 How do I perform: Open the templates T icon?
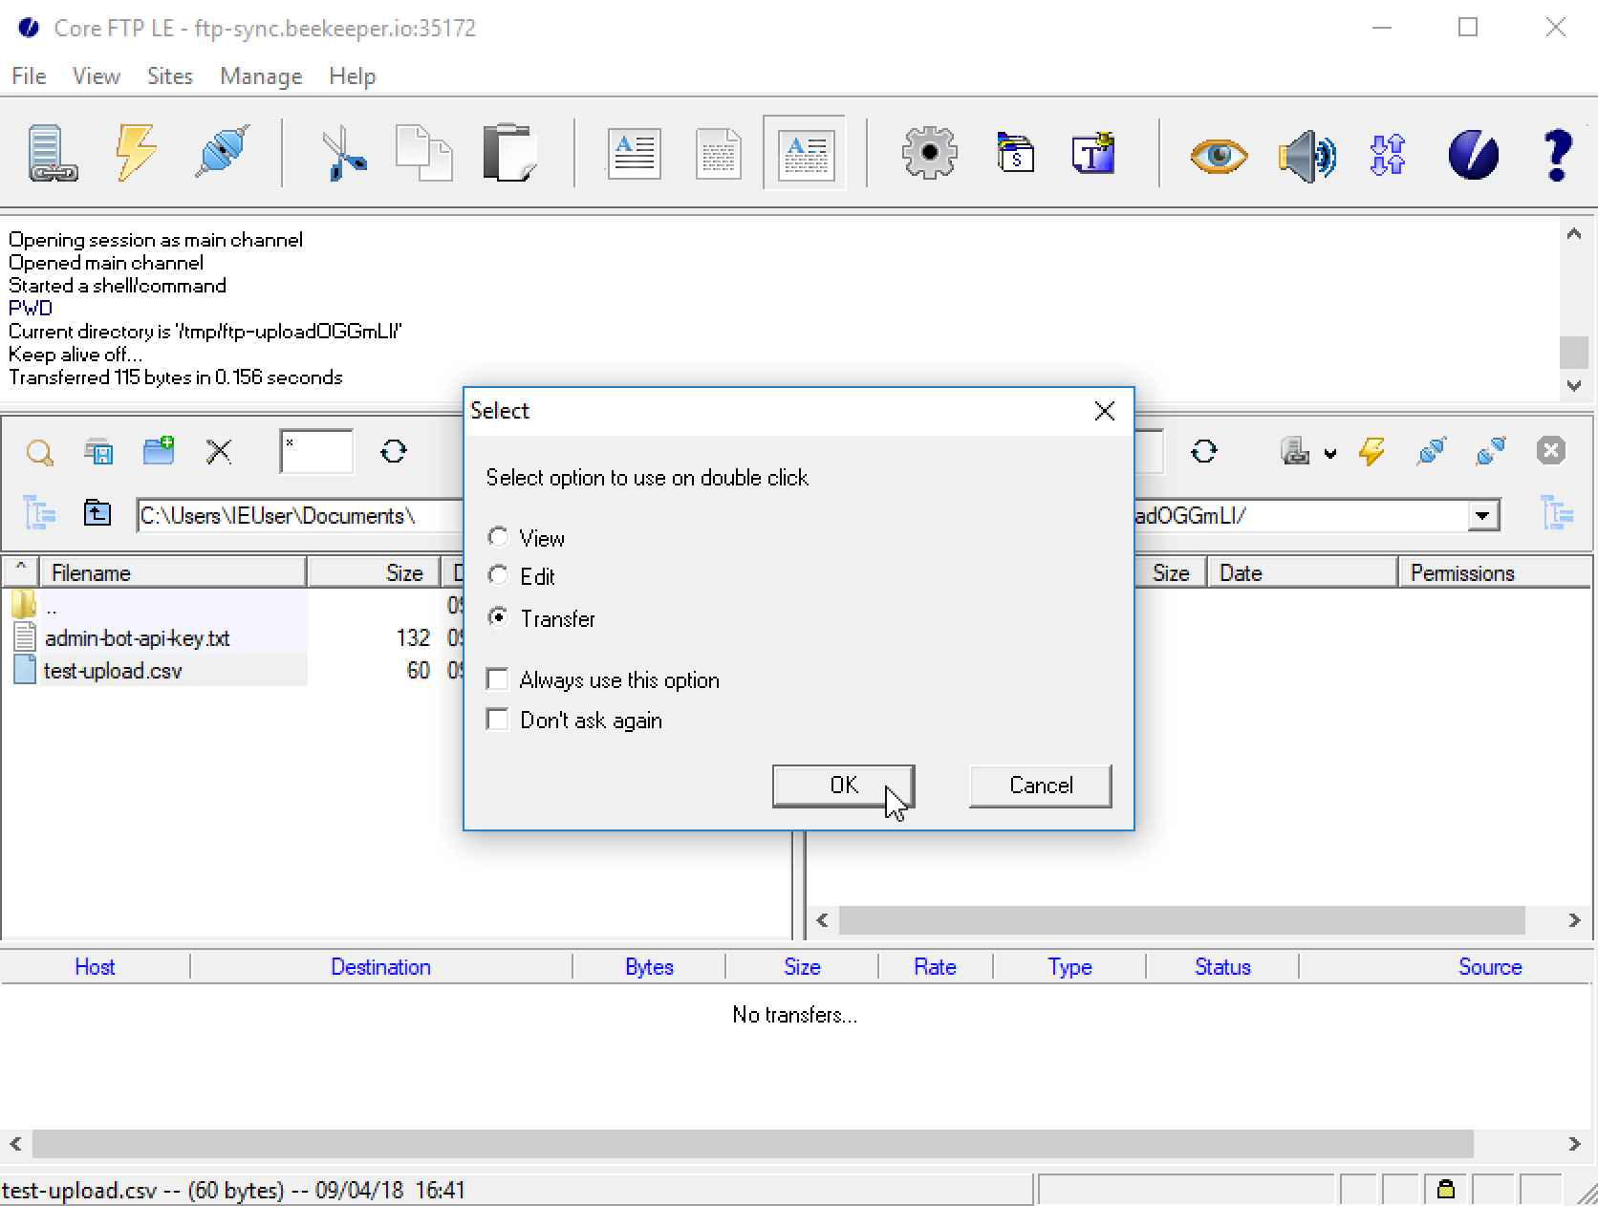1094,153
